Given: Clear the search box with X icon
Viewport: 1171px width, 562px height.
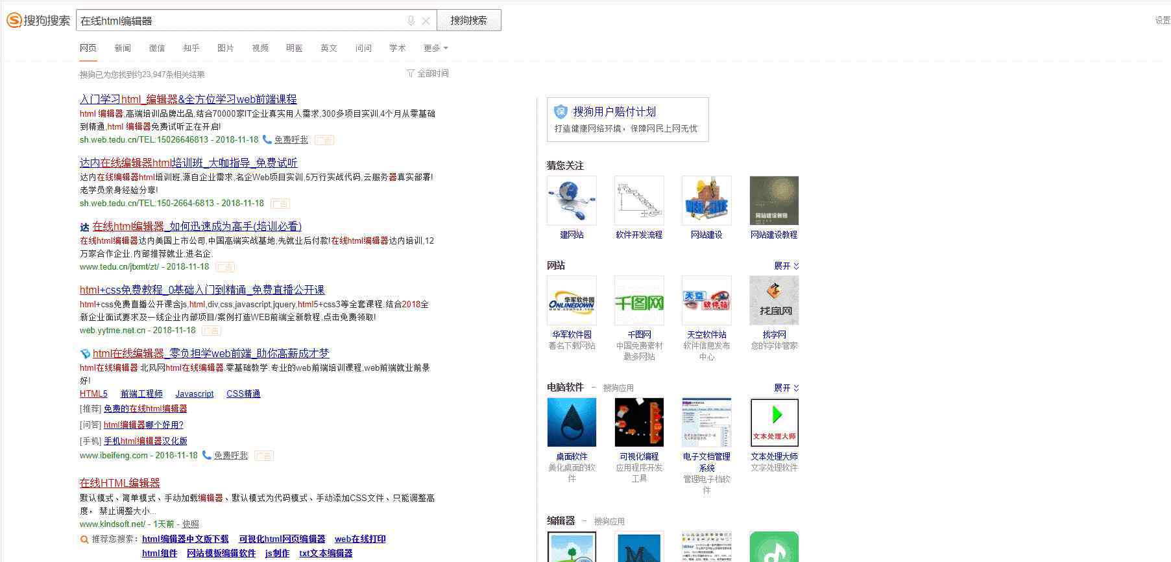Looking at the screenshot, I should click(x=426, y=21).
